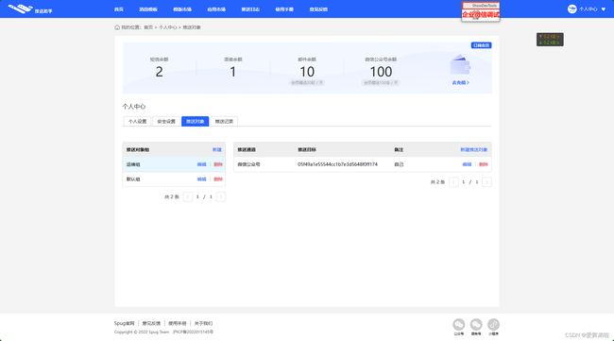Select the active 推送对象 tab
This screenshot has height=341, width=614.
pyautogui.click(x=195, y=121)
